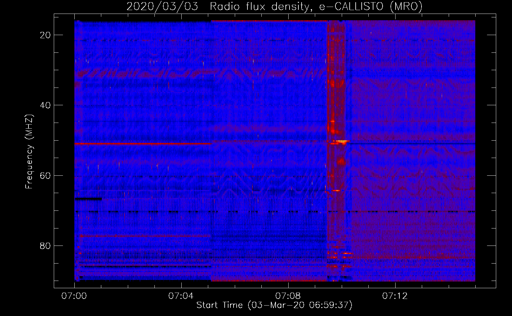Click the 07:08 time axis label
Viewport: 512px width, 316px height.
point(288,296)
